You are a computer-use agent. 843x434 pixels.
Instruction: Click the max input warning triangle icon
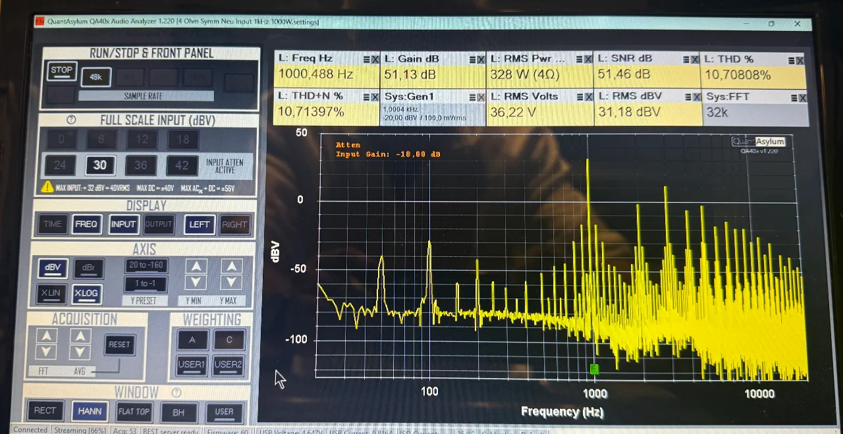point(47,187)
